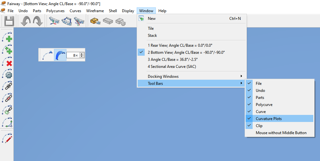Switch to 3 Angle CL/Base = 36.8°/-2.5° window
Image resolution: width=320 pixels, height=161 pixels.
pyautogui.click(x=192, y=60)
